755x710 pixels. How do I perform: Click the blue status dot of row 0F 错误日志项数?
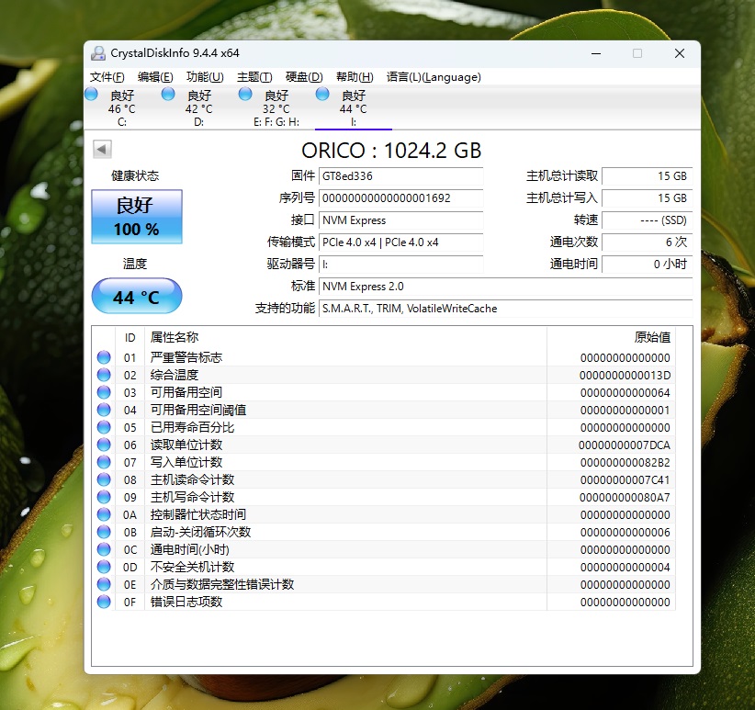104,602
